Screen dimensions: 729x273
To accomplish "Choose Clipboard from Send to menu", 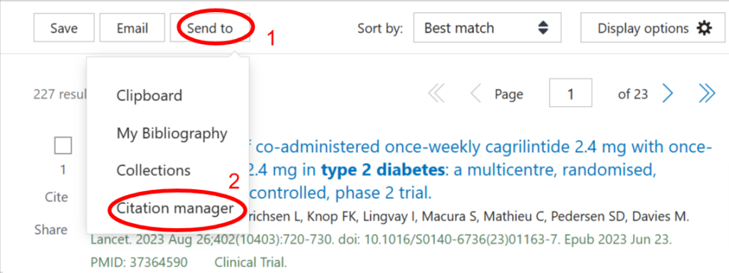I will point(149,96).
